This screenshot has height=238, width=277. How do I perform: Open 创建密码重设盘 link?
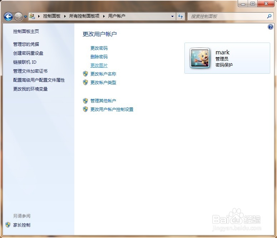[28, 53]
